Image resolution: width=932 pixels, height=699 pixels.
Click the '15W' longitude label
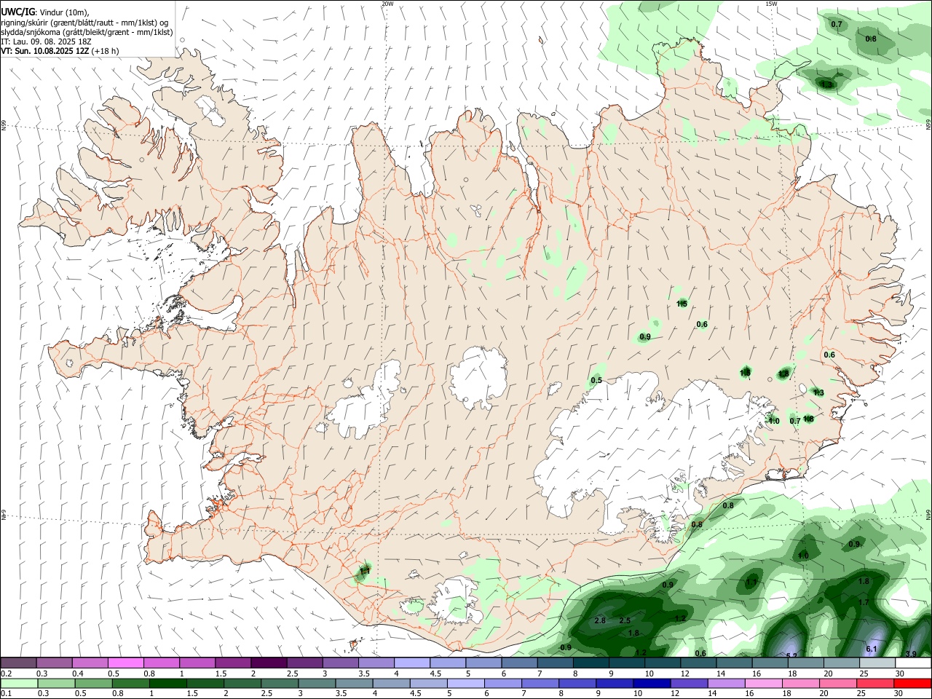[x=771, y=4]
